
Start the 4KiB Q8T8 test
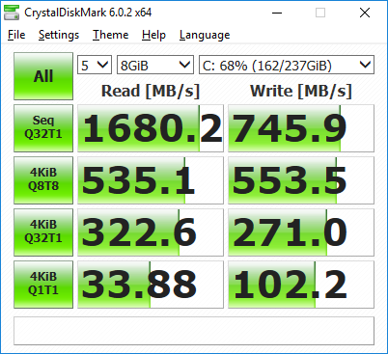pos(43,180)
